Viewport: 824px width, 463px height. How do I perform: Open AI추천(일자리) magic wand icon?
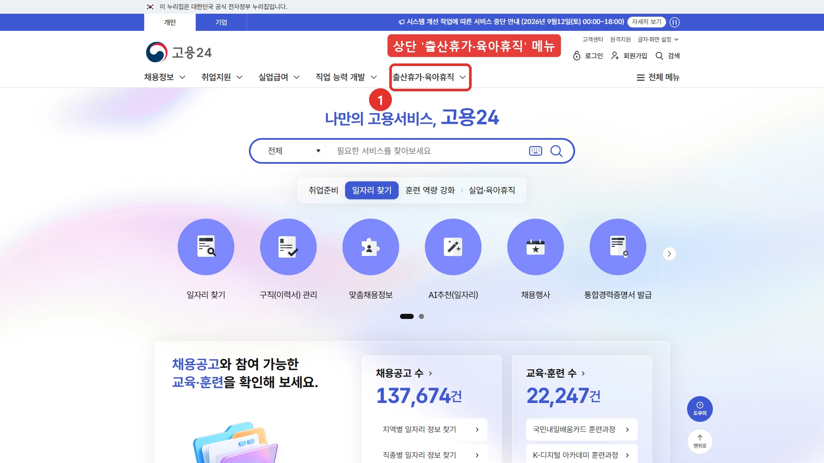[x=453, y=247]
